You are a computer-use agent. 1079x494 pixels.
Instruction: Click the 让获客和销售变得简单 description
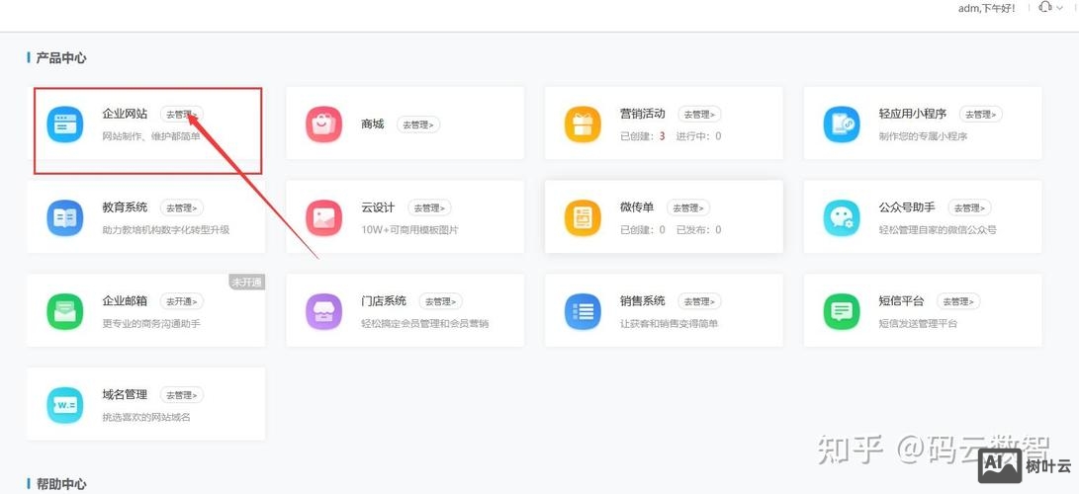click(669, 323)
